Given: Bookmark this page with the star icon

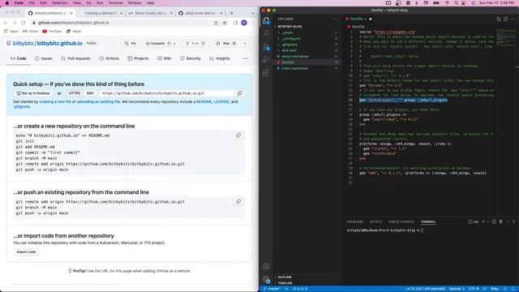Looking at the screenshot, I should click(x=225, y=23).
